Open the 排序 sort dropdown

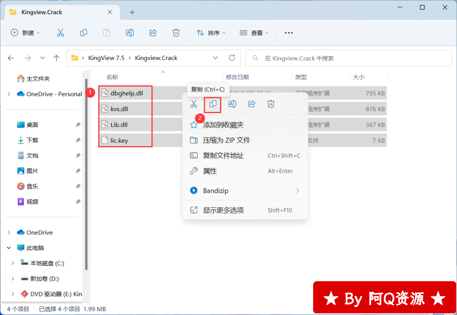pyautogui.click(x=211, y=33)
